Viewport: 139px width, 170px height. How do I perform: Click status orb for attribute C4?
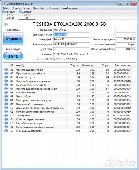pyautogui.click(x=6, y=119)
